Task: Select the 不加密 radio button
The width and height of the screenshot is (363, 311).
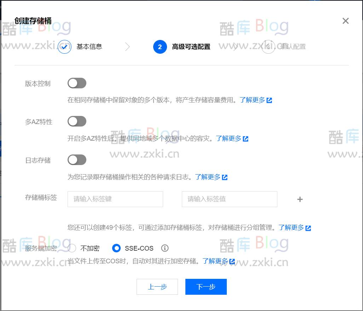Action: (72, 248)
